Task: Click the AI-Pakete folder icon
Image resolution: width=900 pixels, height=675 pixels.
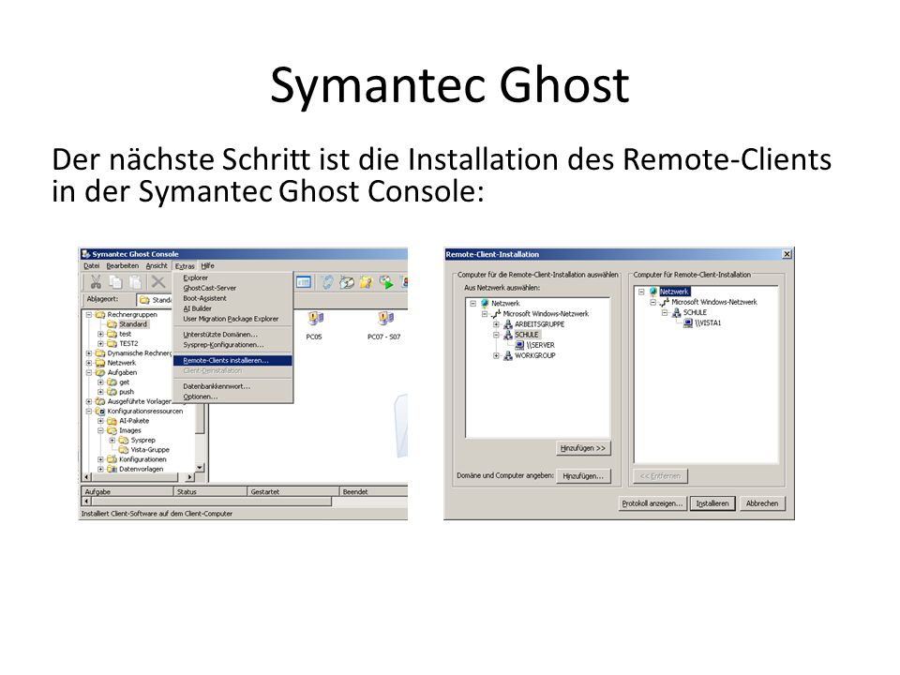Action: click(x=112, y=421)
